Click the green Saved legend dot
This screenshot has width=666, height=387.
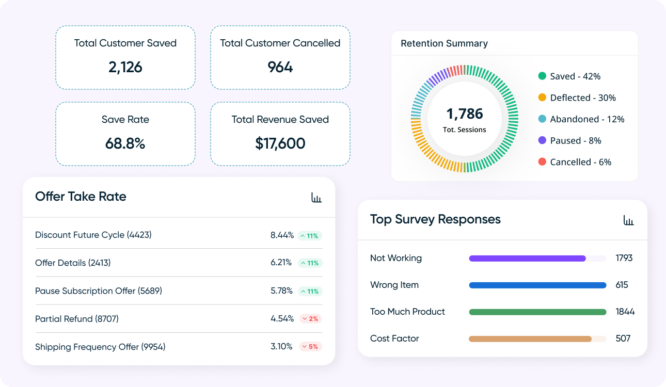click(x=542, y=76)
